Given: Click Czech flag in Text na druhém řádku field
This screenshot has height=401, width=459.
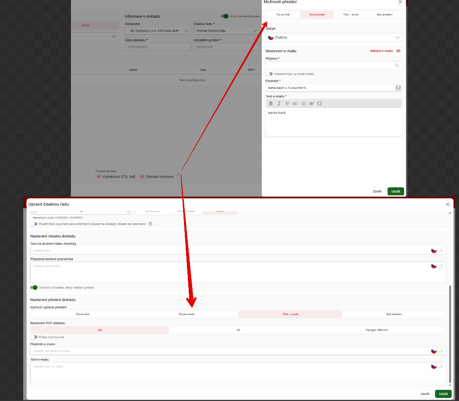Looking at the screenshot, I should [434, 251].
